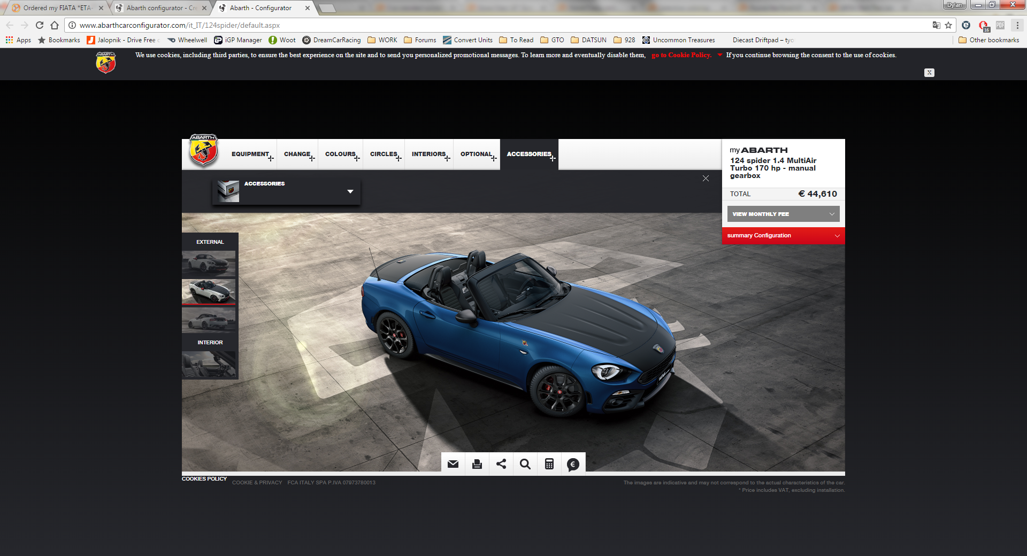
Task: Select the ACCESSORIES tab
Action: 529,154
